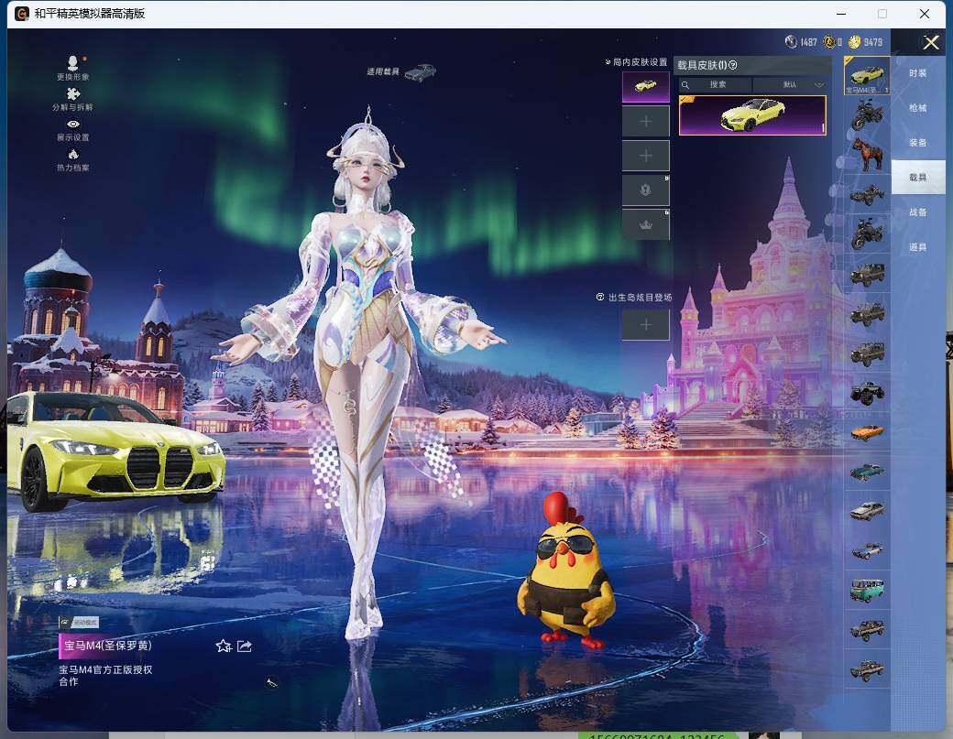Click the chicken mascot with sunglasses
The image size is (953, 739).
tap(565, 571)
